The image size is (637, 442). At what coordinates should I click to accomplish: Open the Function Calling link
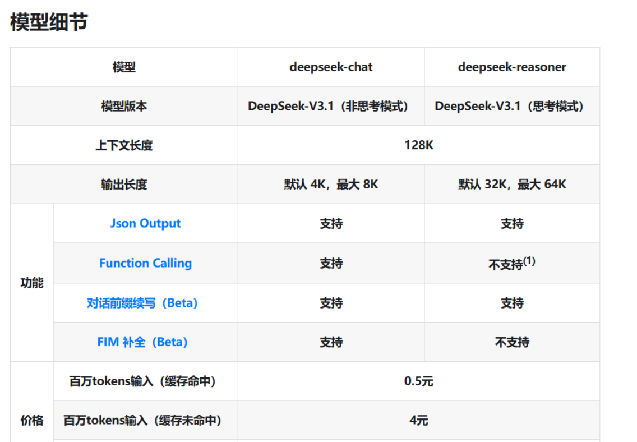(145, 263)
